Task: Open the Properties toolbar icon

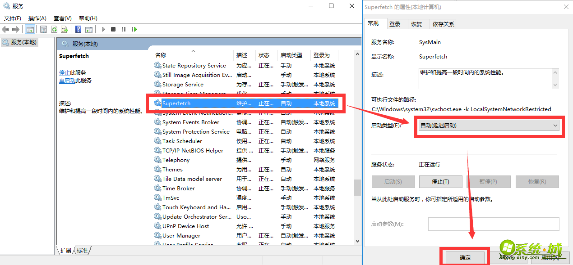Action: (x=43, y=29)
